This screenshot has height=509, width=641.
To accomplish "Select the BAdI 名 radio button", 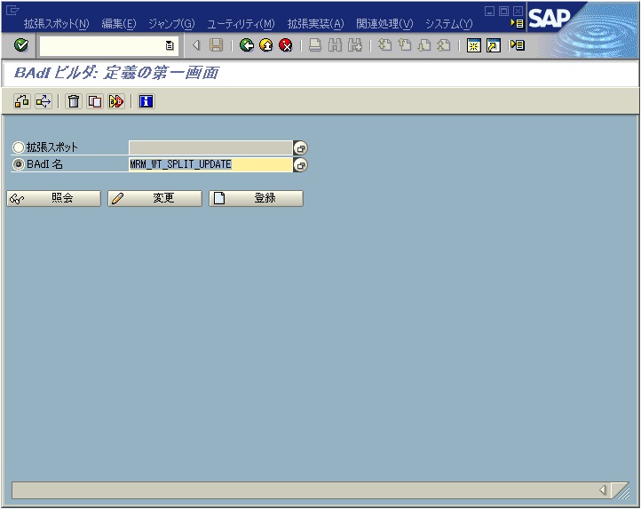I will 19,164.
